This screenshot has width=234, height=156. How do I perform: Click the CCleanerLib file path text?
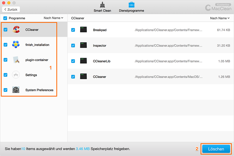(168, 61)
